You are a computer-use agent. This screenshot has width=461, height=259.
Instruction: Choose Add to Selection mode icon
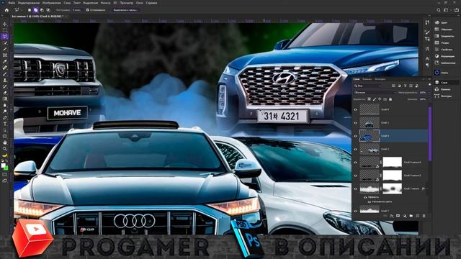click(35, 10)
